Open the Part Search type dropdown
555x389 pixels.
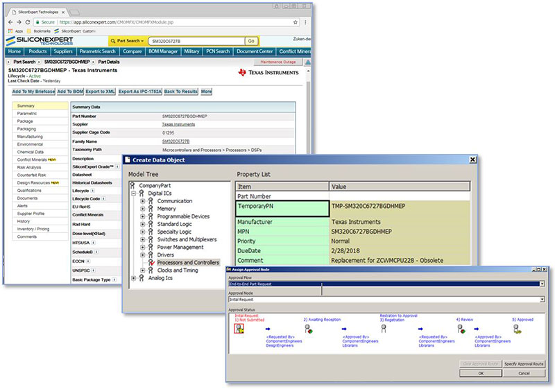128,41
